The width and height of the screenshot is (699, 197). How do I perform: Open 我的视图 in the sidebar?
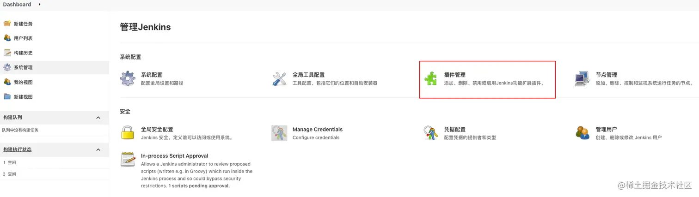(23, 82)
